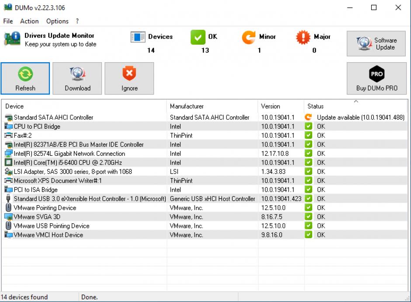Screen dimensions: 411x302
Task: Click the orange Minor updates icon
Action: click(x=248, y=37)
